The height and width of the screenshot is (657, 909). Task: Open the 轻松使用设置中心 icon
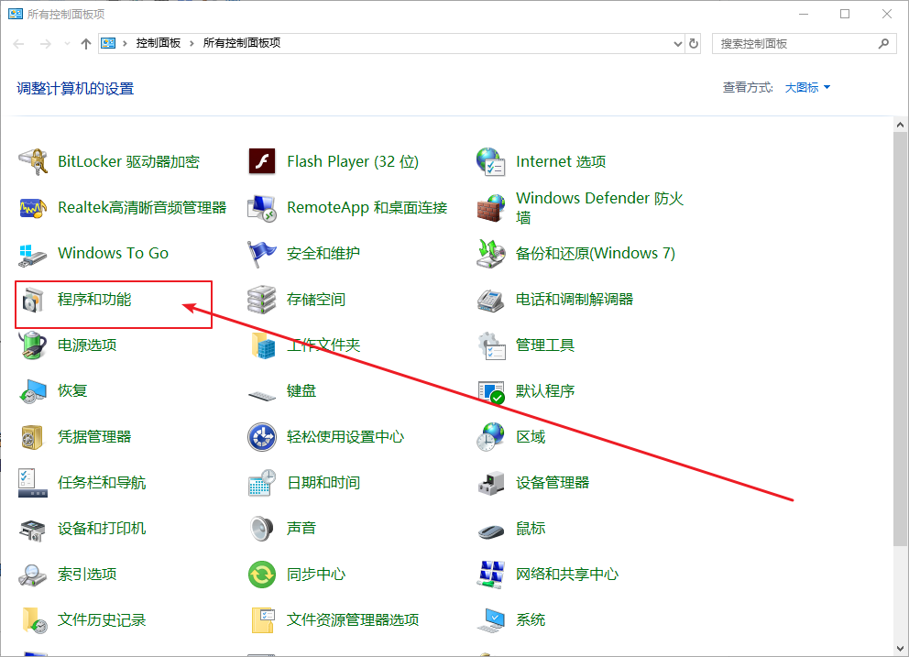(x=262, y=437)
